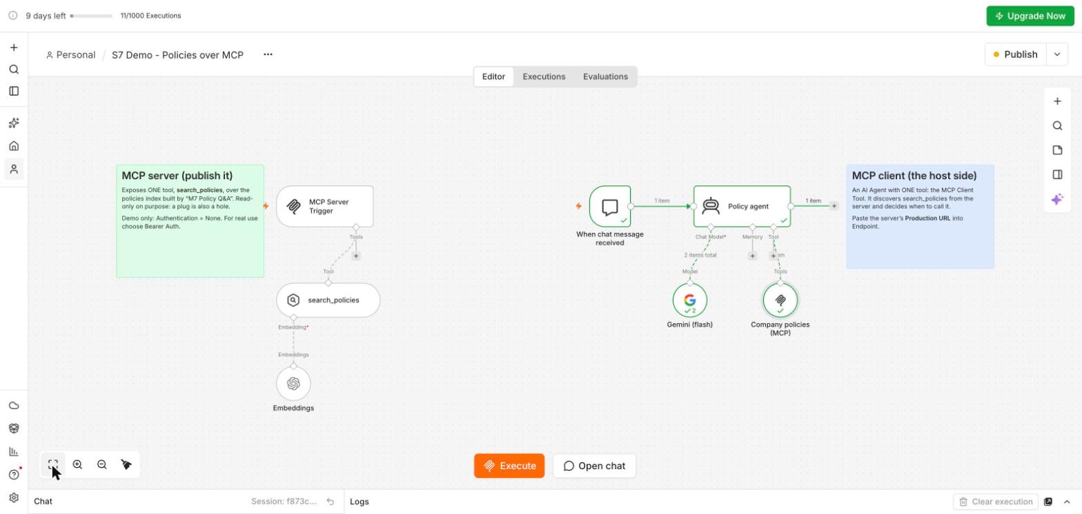Add a sticky note from canvas toolbar

(1057, 150)
